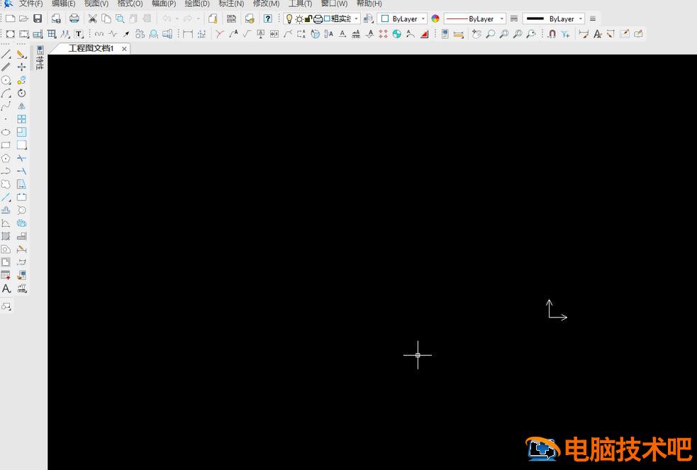Open the 工具(T) menu
The image size is (697, 470).
click(x=300, y=4)
